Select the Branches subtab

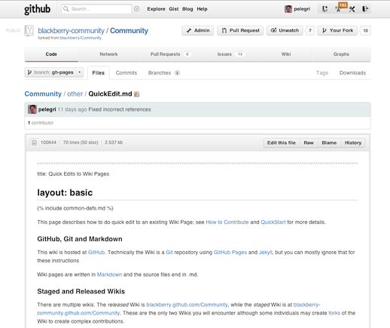[164, 73]
